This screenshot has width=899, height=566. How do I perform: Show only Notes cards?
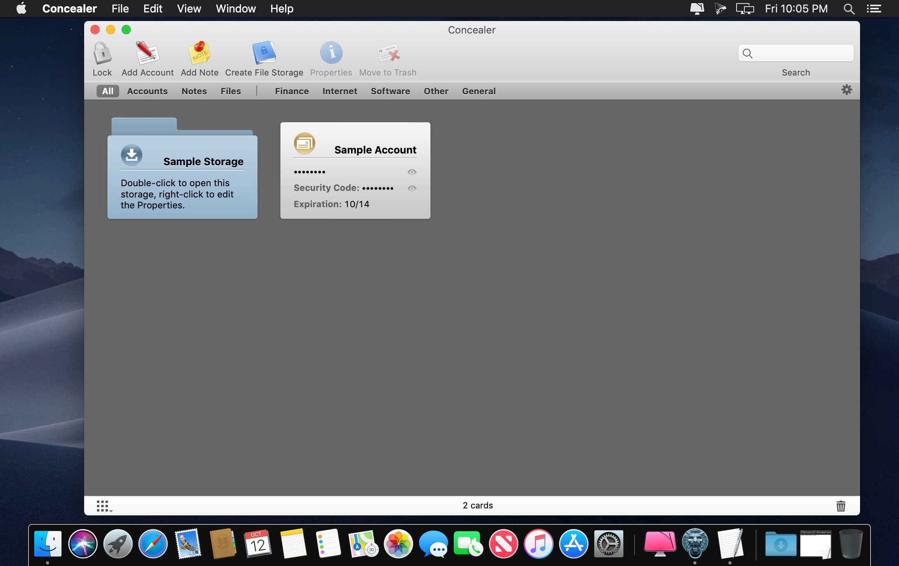pyautogui.click(x=194, y=91)
